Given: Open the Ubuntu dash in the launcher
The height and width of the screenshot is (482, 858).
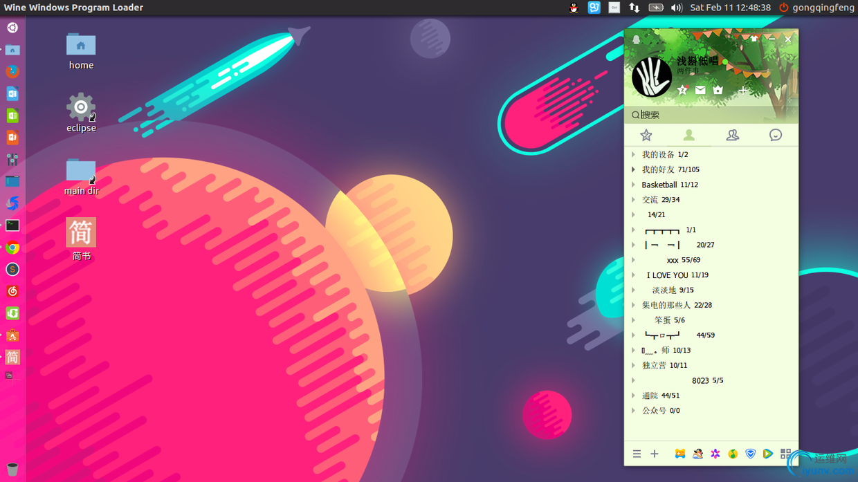Looking at the screenshot, I should pyautogui.click(x=12, y=28).
